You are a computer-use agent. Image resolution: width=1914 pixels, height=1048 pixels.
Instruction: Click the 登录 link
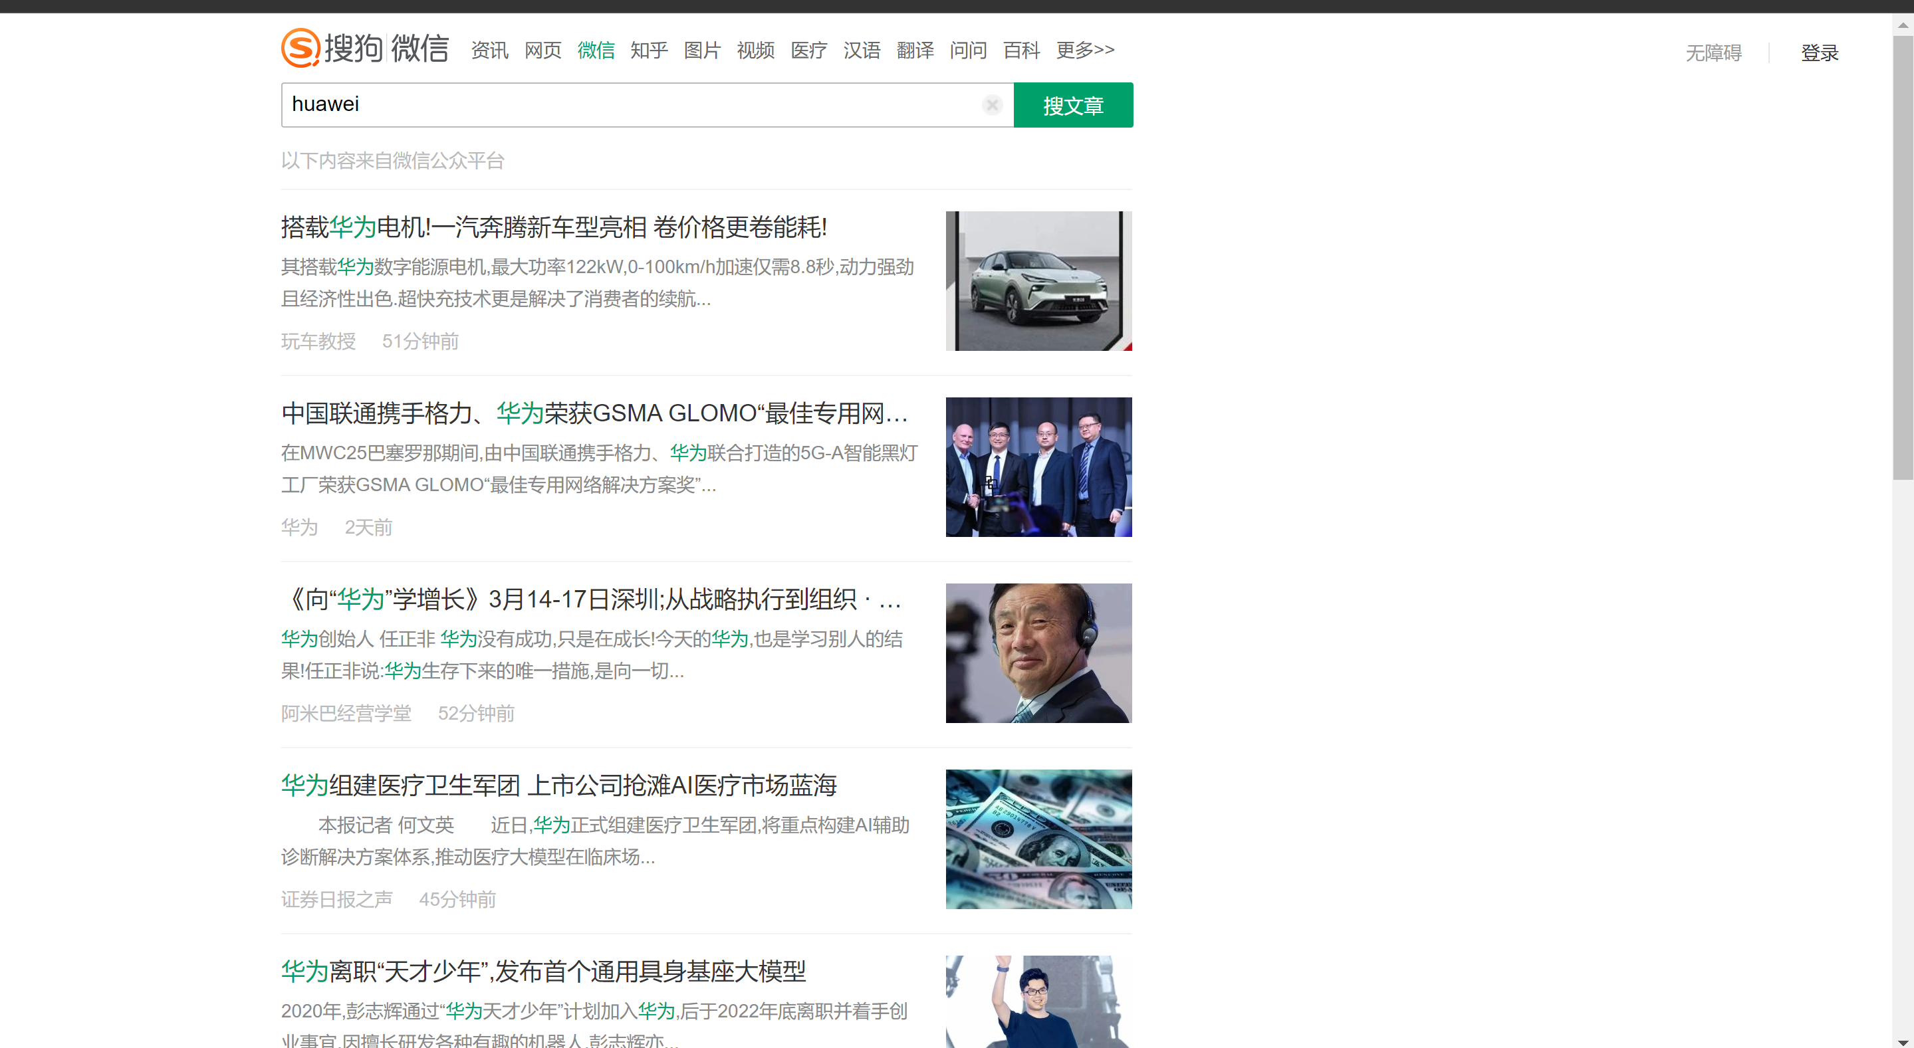(x=1819, y=52)
